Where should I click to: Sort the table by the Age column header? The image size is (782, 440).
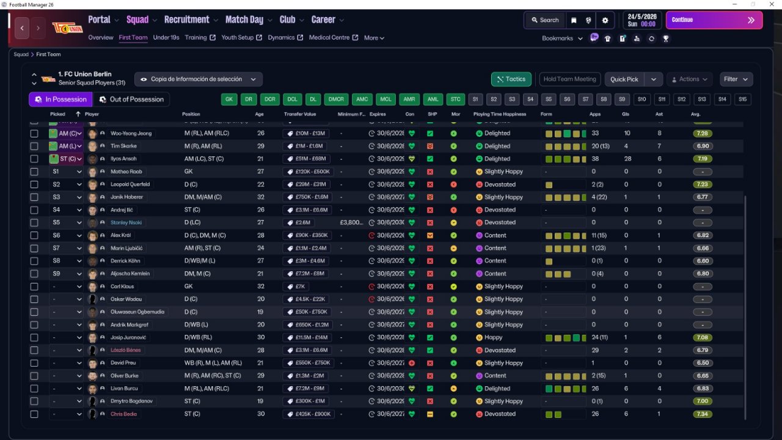[260, 114]
